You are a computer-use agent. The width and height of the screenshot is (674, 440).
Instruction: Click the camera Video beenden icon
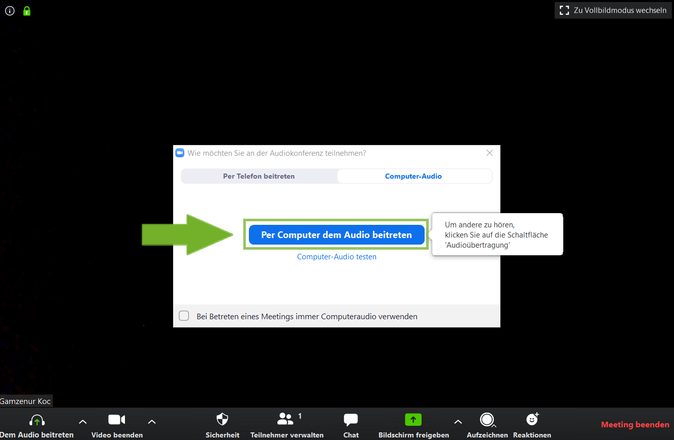[x=116, y=420]
